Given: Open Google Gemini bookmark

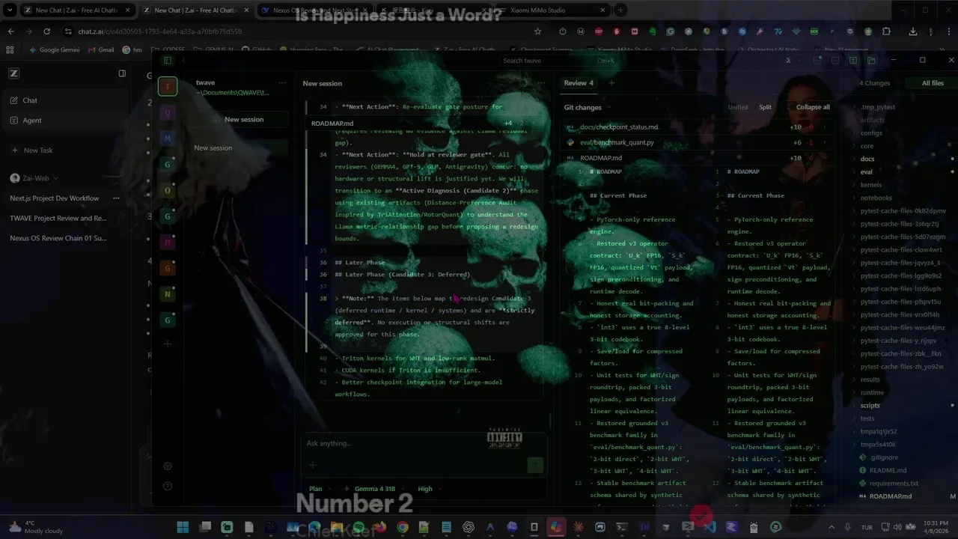Looking at the screenshot, I should pyautogui.click(x=54, y=49).
